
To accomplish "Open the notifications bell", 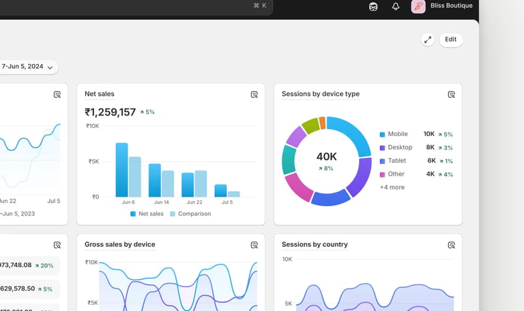I will pyautogui.click(x=396, y=6).
